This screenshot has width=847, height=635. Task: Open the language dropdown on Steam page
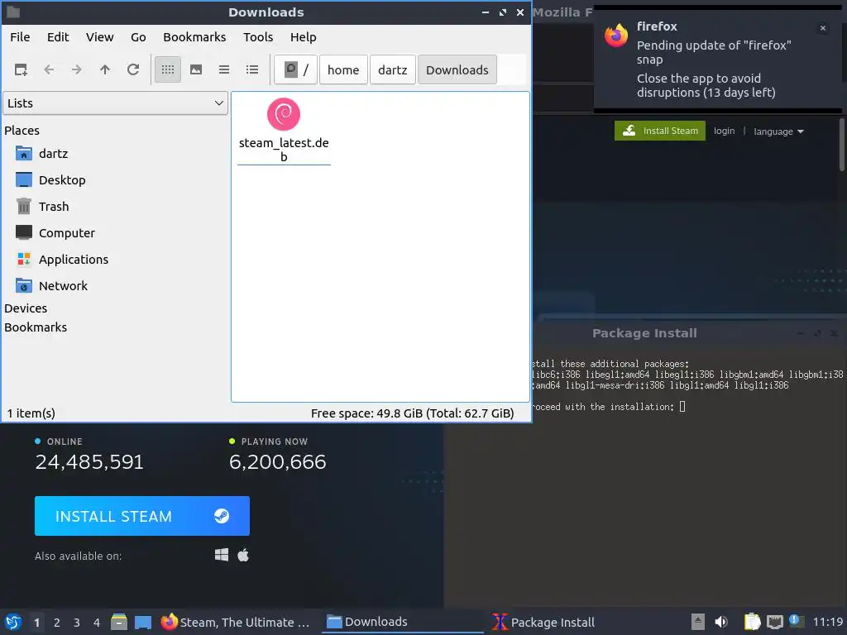(778, 131)
